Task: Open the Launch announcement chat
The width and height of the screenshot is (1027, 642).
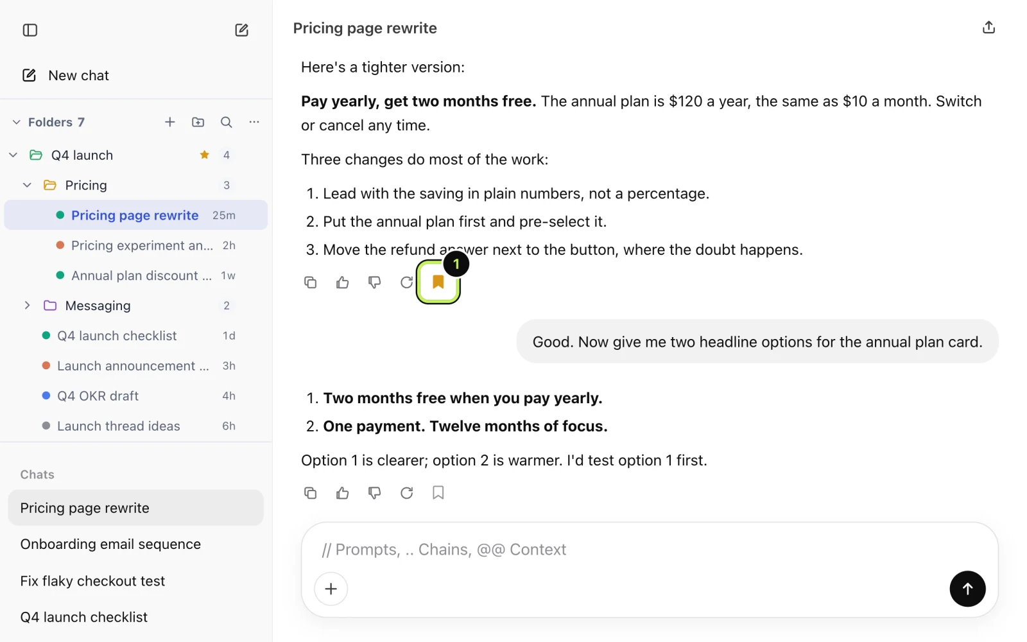Action: tap(136, 366)
